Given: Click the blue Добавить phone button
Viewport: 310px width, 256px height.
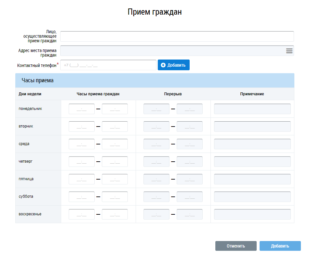Looking at the screenshot, I should [x=173, y=65].
